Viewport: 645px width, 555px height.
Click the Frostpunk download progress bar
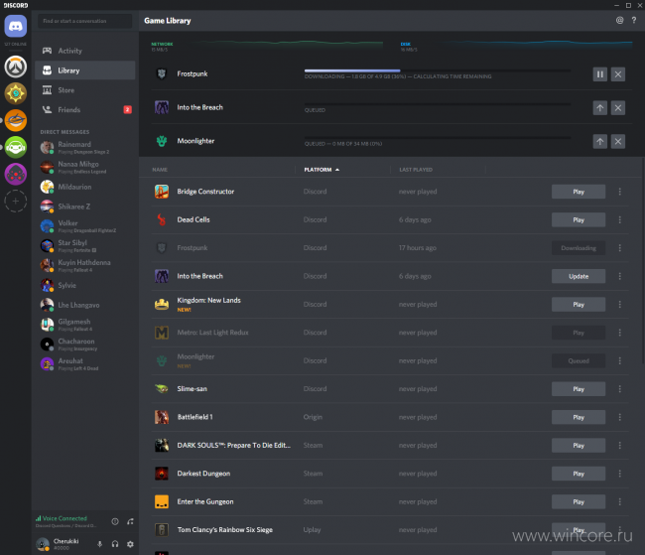pos(438,70)
